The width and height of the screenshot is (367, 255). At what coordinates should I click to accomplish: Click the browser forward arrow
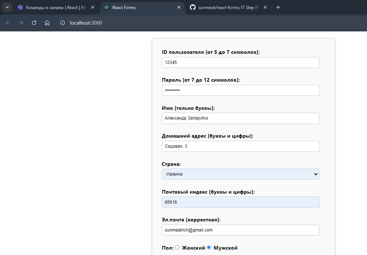coord(21,23)
